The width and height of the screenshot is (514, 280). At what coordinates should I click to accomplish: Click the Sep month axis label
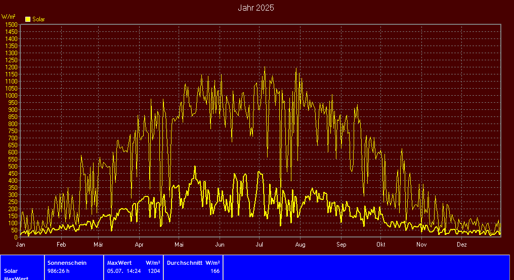pyautogui.click(x=340, y=244)
